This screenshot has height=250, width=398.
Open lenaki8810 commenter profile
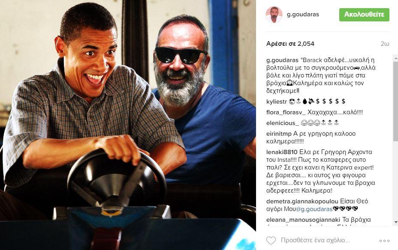282,152
